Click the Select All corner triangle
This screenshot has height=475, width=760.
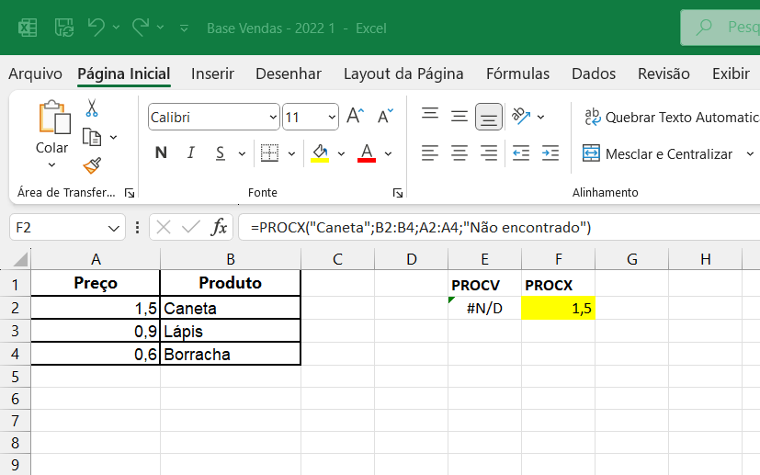(20, 260)
